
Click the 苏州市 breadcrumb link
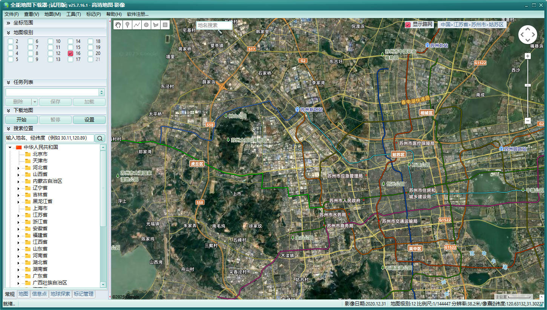478,24
